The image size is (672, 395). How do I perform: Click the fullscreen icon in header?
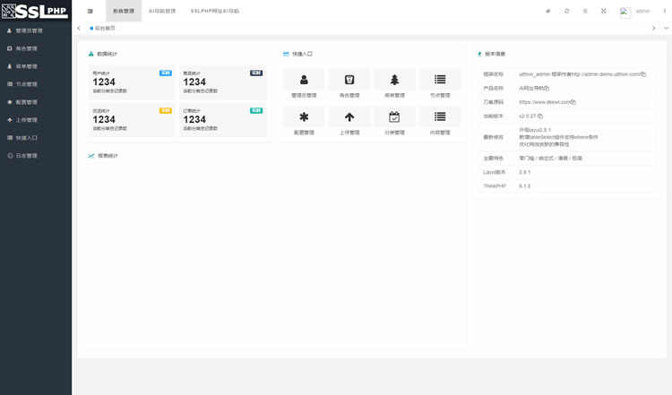click(603, 11)
